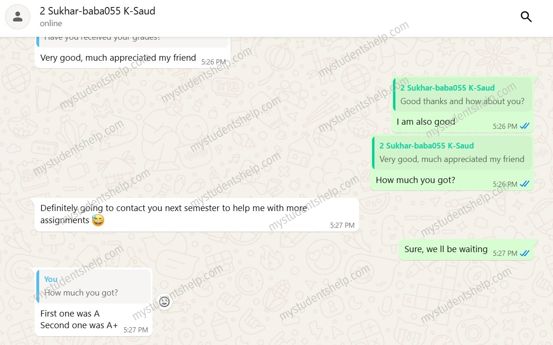553x345 pixels.
Task: Click the 'Sure, we ll be waiting' message
Action: 446,249
